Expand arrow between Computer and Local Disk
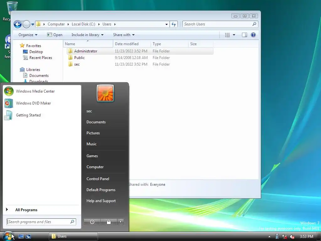Image resolution: width=321 pixels, height=241 pixels. click(68, 24)
